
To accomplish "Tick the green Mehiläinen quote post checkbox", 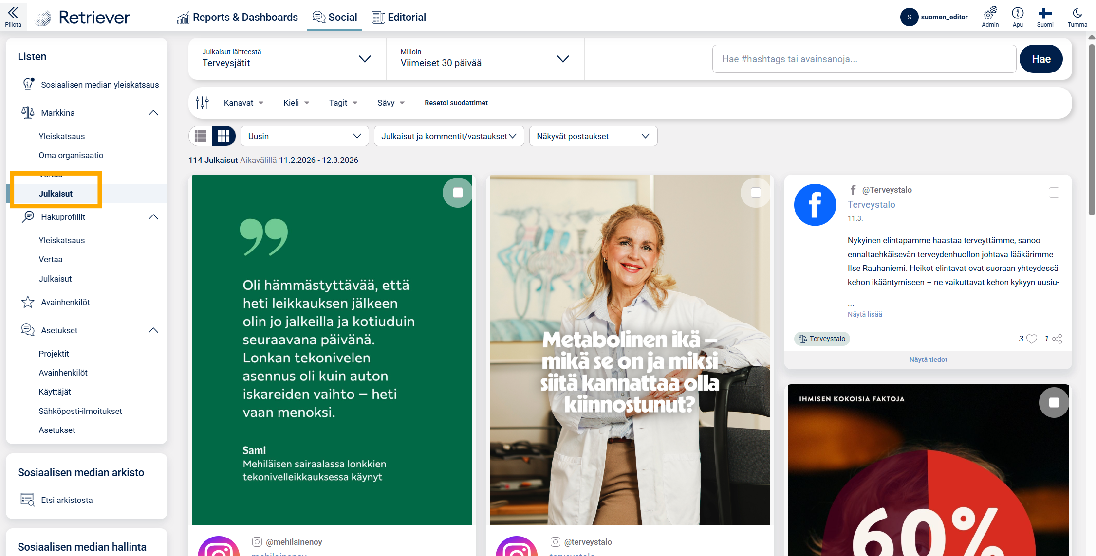I will point(458,193).
